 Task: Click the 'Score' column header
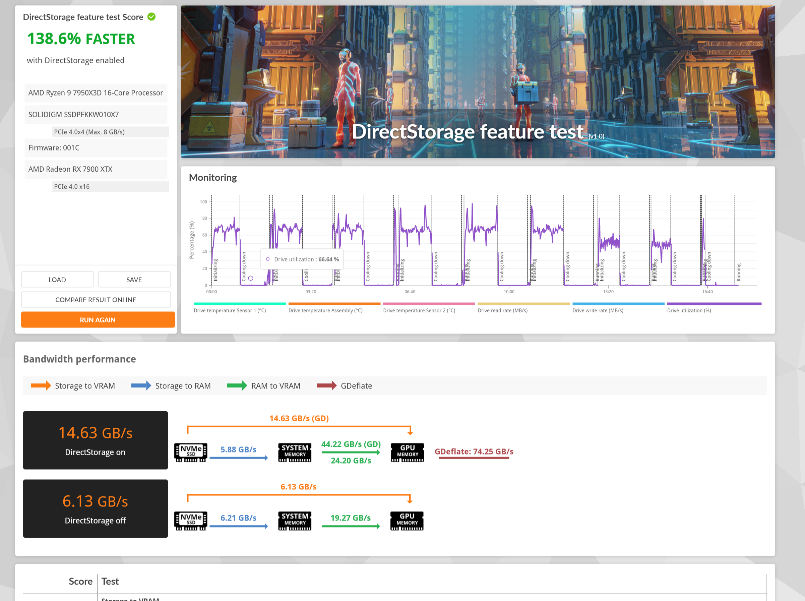[x=81, y=581]
